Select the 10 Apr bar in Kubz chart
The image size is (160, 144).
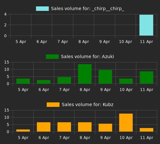coord(126,123)
